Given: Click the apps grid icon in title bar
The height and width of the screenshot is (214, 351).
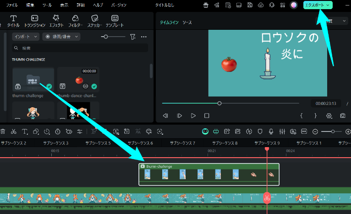Looking at the screenshot, I should [x=283, y=5].
